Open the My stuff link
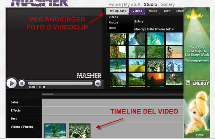The height and width of the screenshot is (139, 215). coord(132,4)
